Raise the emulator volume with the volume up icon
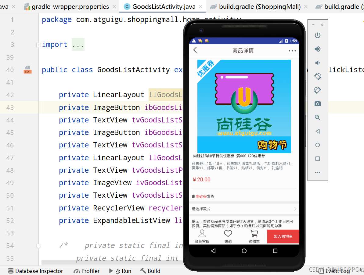The width and height of the screenshot is (364, 275). [x=318, y=49]
